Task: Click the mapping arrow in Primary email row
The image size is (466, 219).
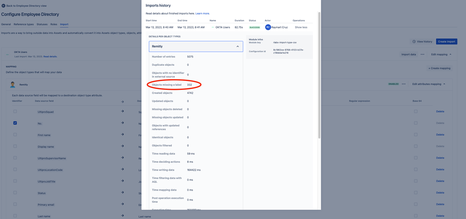Action: coord(122,204)
